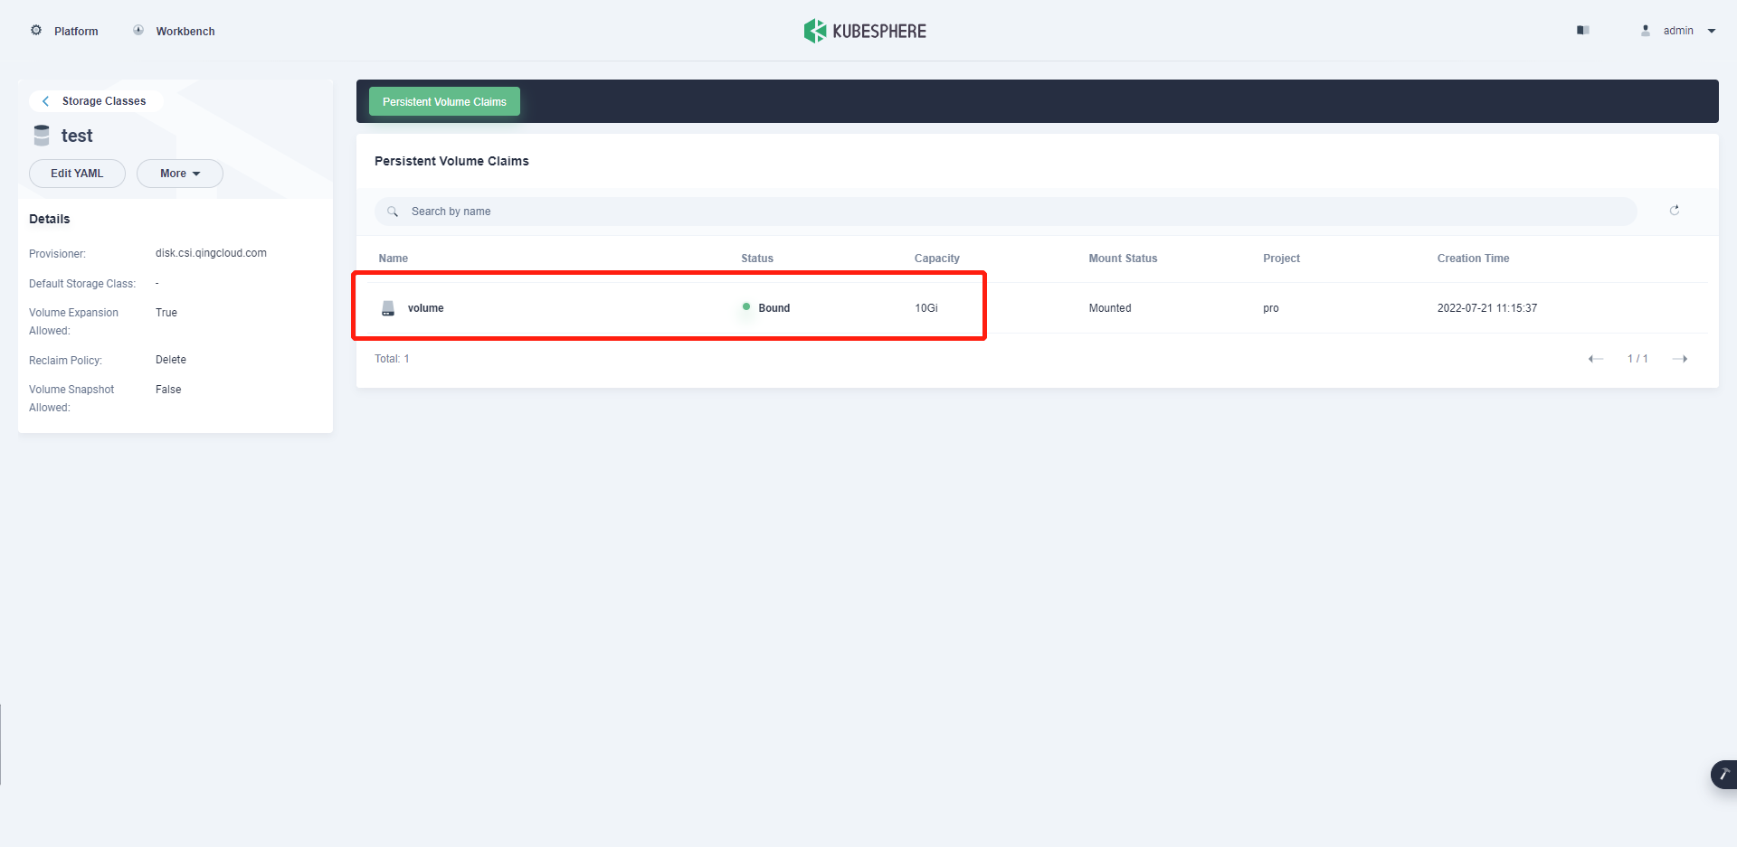Click the Capacity column header
Screen dimensions: 1737x847
click(937, 259)
